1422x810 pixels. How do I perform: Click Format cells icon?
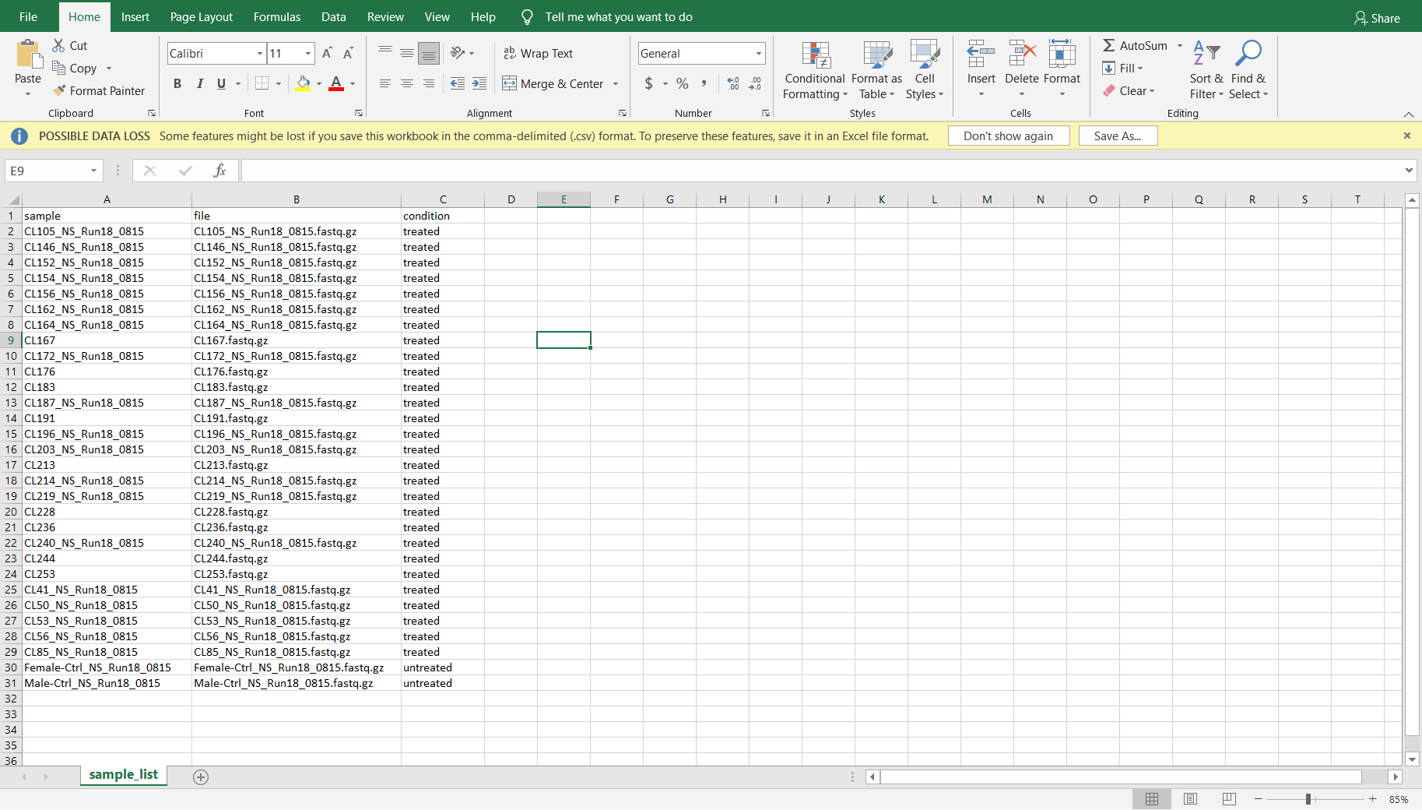pyautogui.click(x=1062, y=55)
